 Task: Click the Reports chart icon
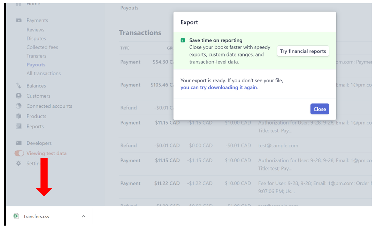[19, 127]
